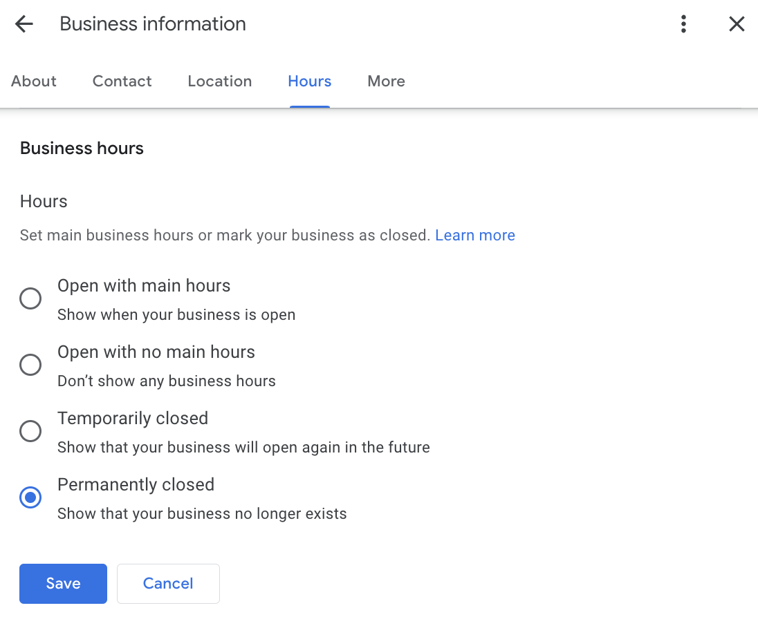Go back using the left arrow
This screenshot has width=758, height=619.
click(24, 24)
